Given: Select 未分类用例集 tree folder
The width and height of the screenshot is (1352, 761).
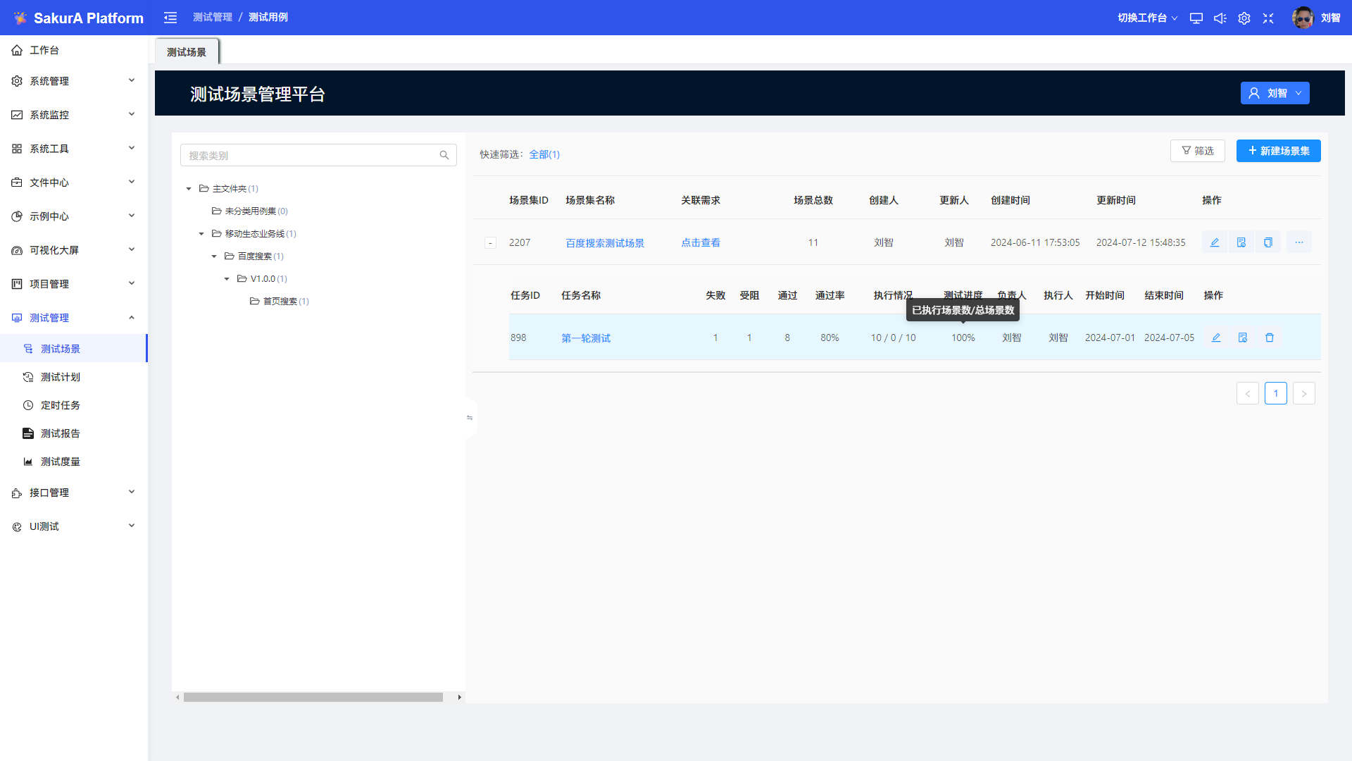Looking at the screenshot, I should (x=250, y=211).
